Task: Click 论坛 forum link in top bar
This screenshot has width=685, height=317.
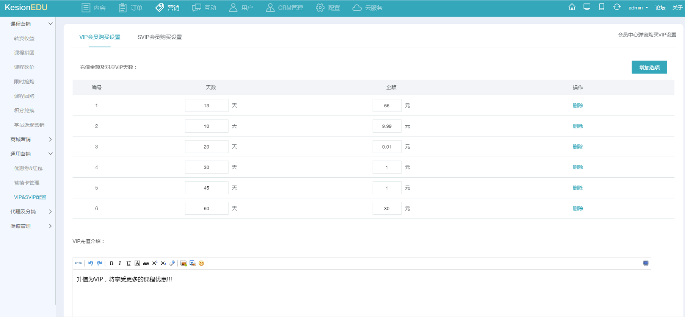Action: 660,8
